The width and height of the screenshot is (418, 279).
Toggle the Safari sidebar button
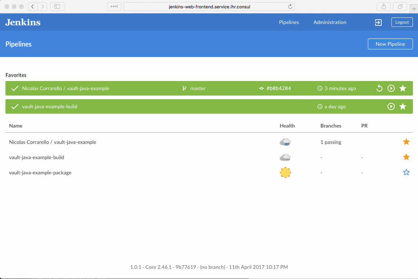click(57, 7)
